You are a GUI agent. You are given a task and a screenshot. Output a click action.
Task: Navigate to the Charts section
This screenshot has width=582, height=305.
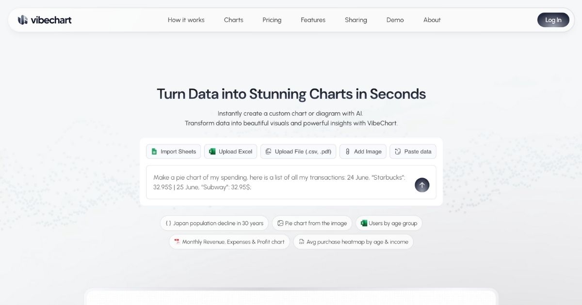click(233, 20)
